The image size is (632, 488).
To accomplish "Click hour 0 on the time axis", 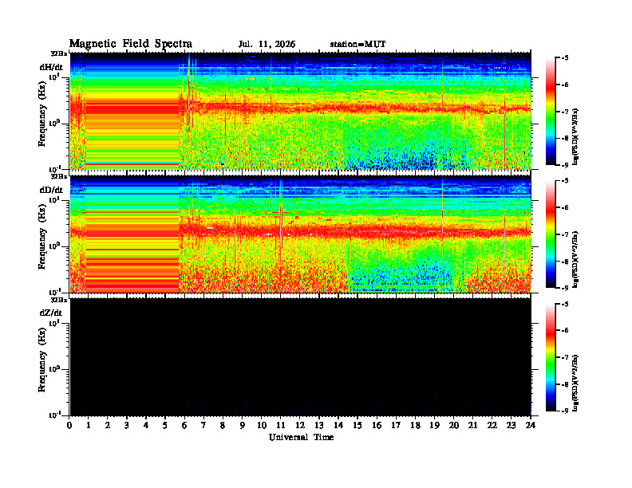I will click(69, 425).
